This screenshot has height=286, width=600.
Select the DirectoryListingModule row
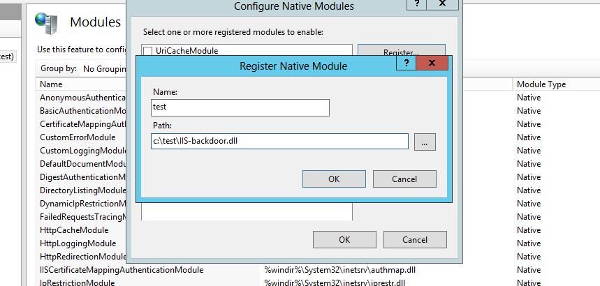82,190
